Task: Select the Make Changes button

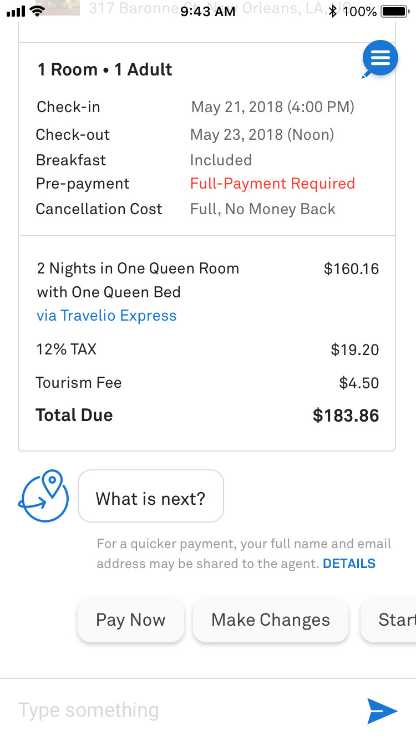Action: click(271, 620)
